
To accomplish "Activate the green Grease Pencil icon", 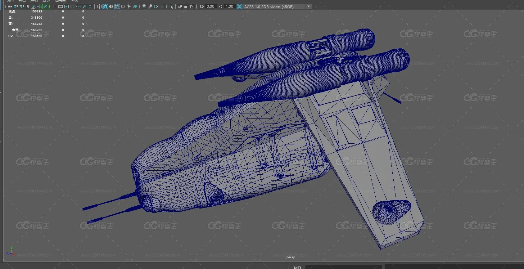I will tap(45, 7).
